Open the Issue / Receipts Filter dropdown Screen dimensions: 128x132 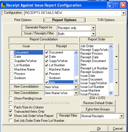pyautogui.click(x=93, y=34)
